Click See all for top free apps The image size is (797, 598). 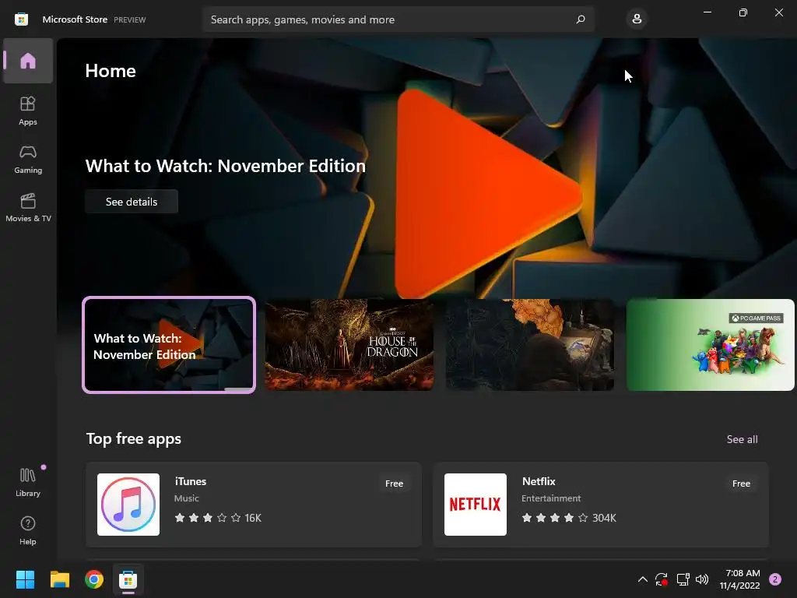point(742,439)
